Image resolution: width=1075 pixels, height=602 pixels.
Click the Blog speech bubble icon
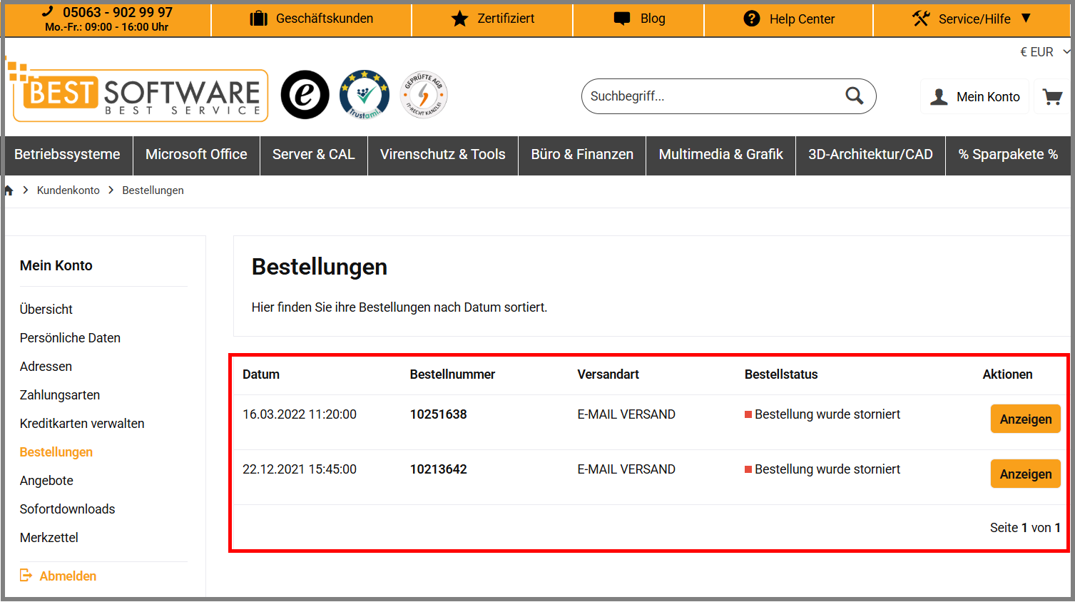tap(622, 19)
